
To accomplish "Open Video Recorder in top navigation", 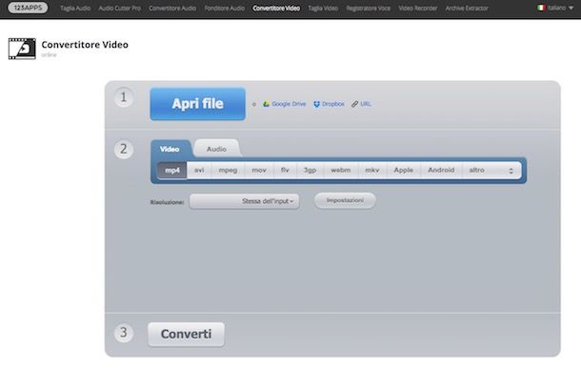I will [x=417, y=9].
